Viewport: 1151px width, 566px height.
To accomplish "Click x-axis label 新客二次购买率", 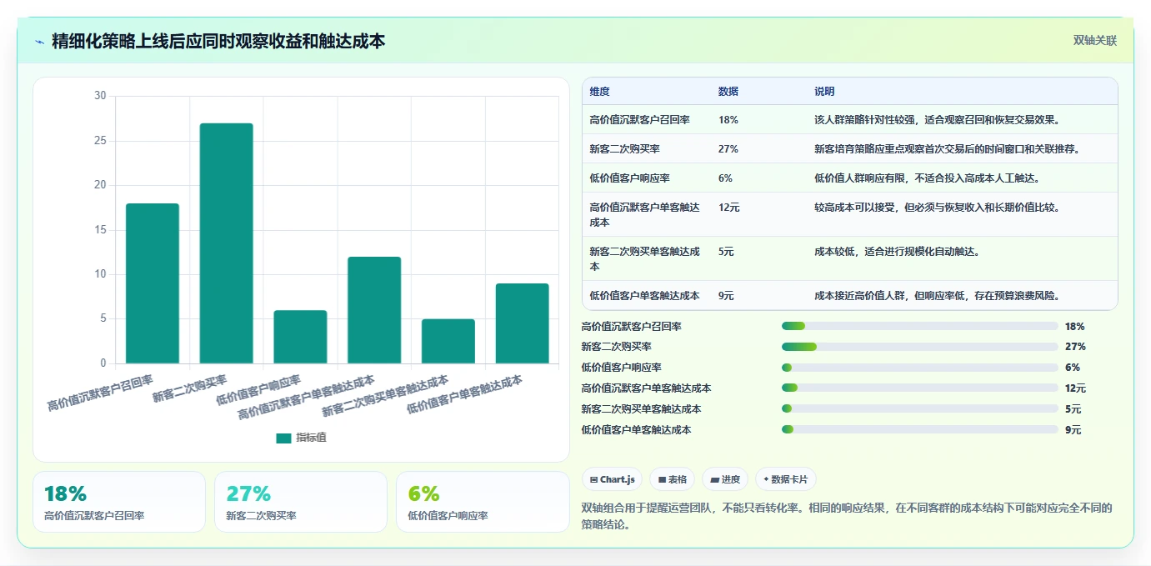I will coord(189,388).
